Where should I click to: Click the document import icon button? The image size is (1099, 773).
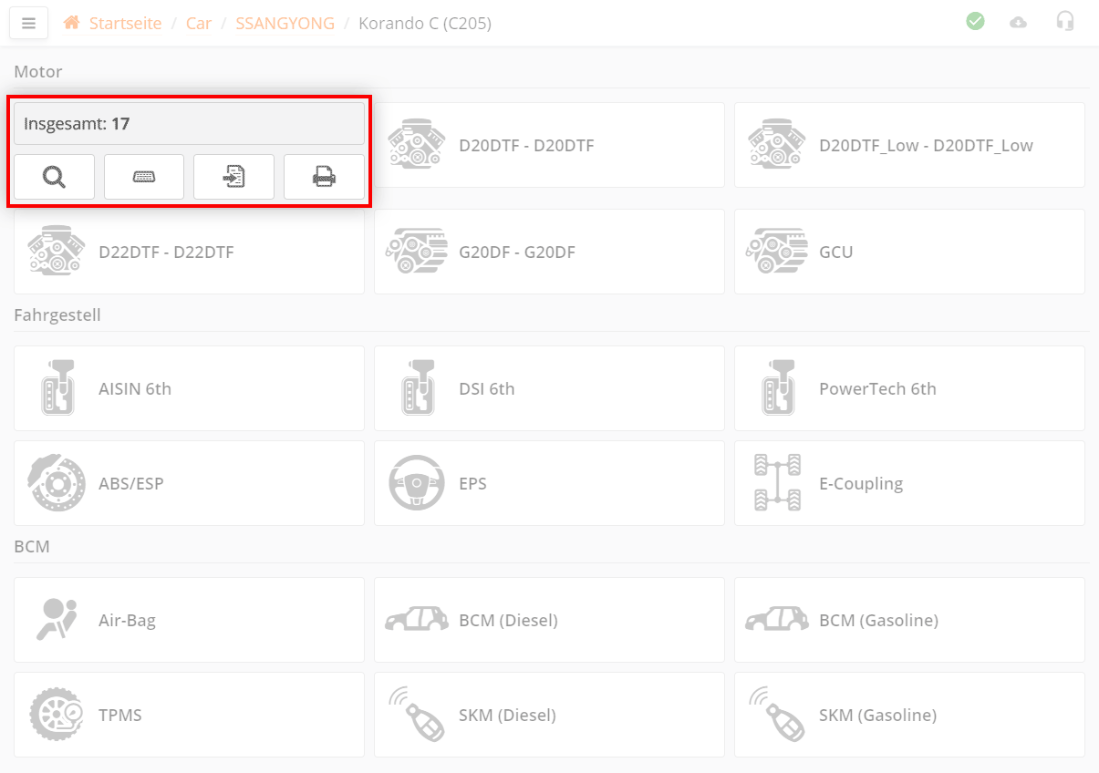point(233,177)
